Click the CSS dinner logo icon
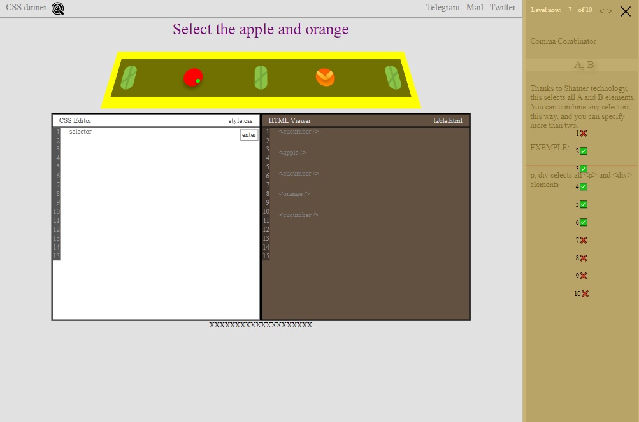639x422 pixels. click(58, 8)
